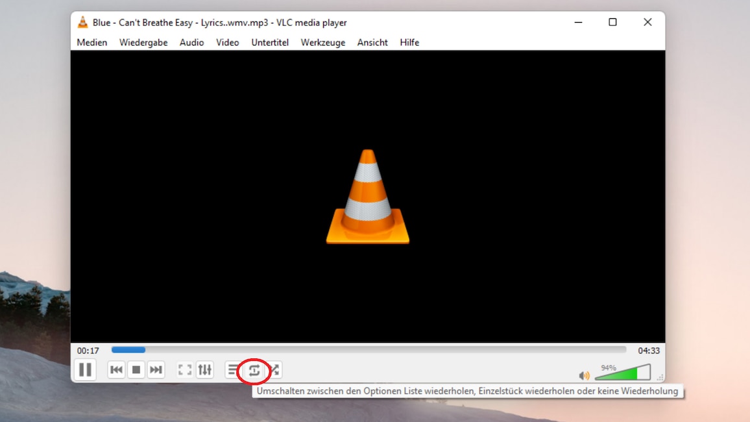Viewport: 750px width, 422px height.
Task: Set volume by clicking the green volume slider
Action: (x=620, y=374)
